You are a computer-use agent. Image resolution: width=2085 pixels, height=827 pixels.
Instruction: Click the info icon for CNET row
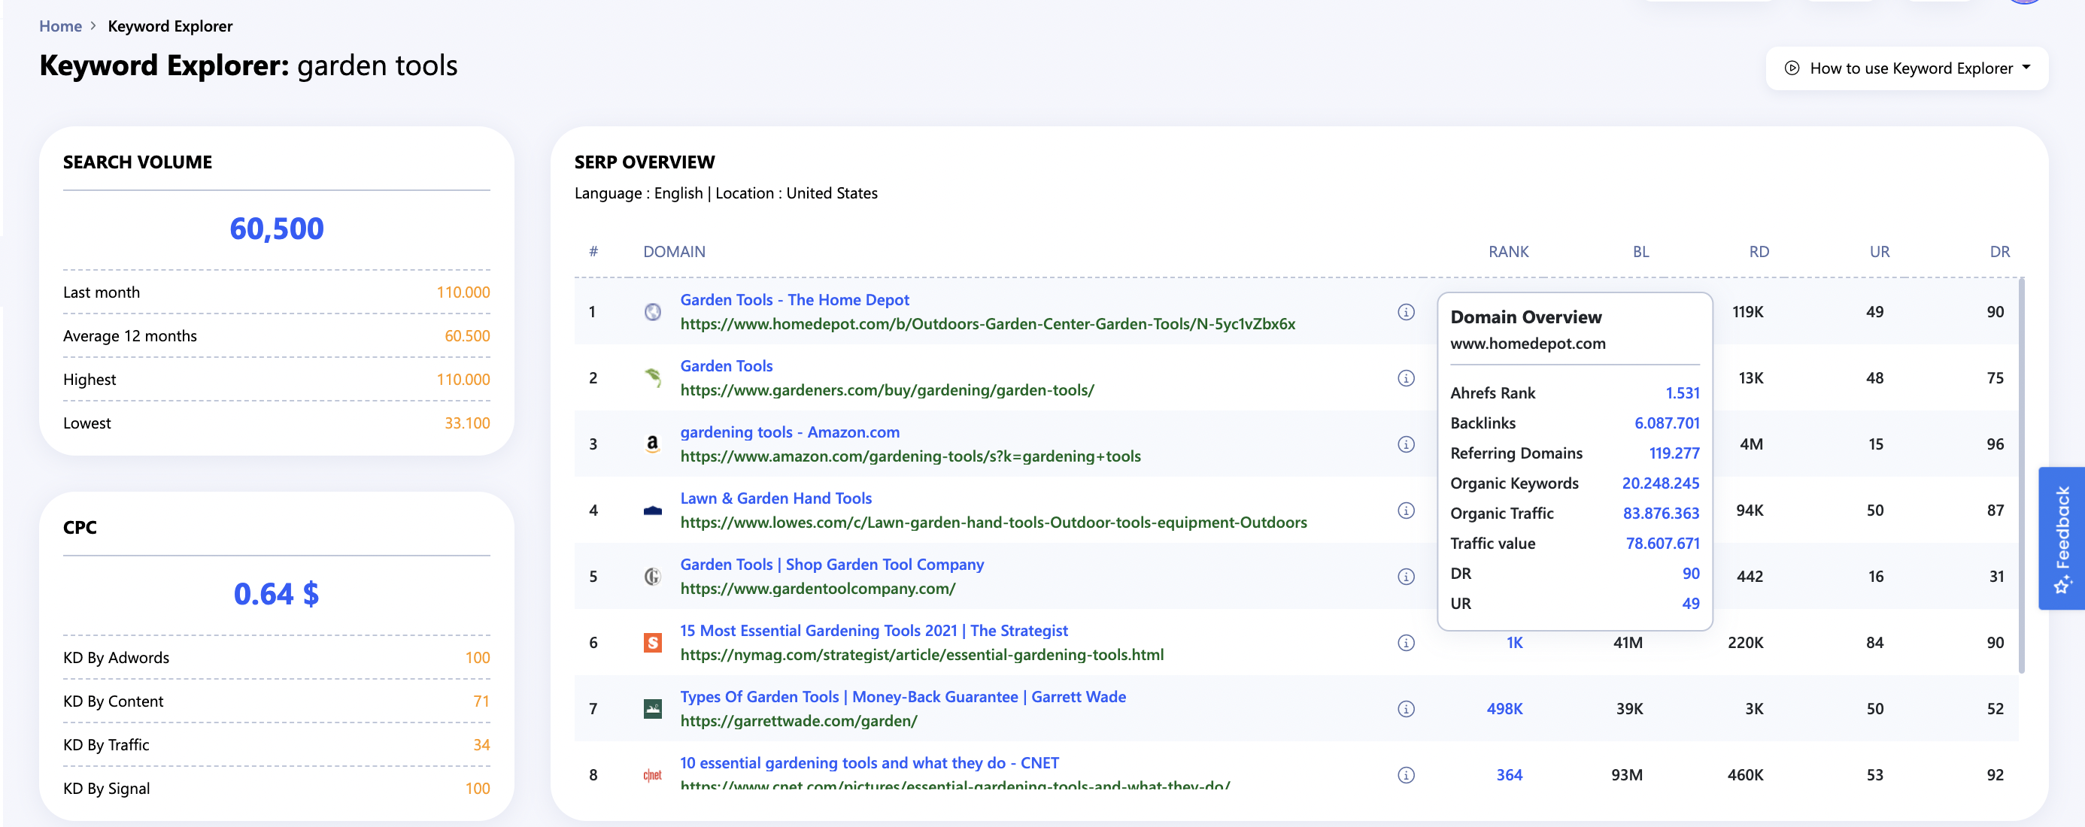(x=1406, y=775)
